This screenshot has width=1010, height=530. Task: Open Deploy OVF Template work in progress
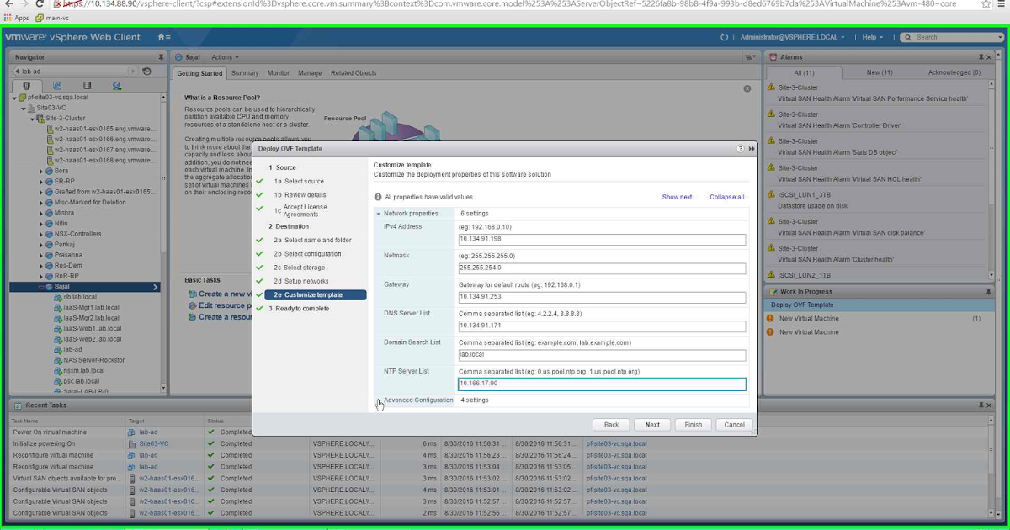point(802,305)
